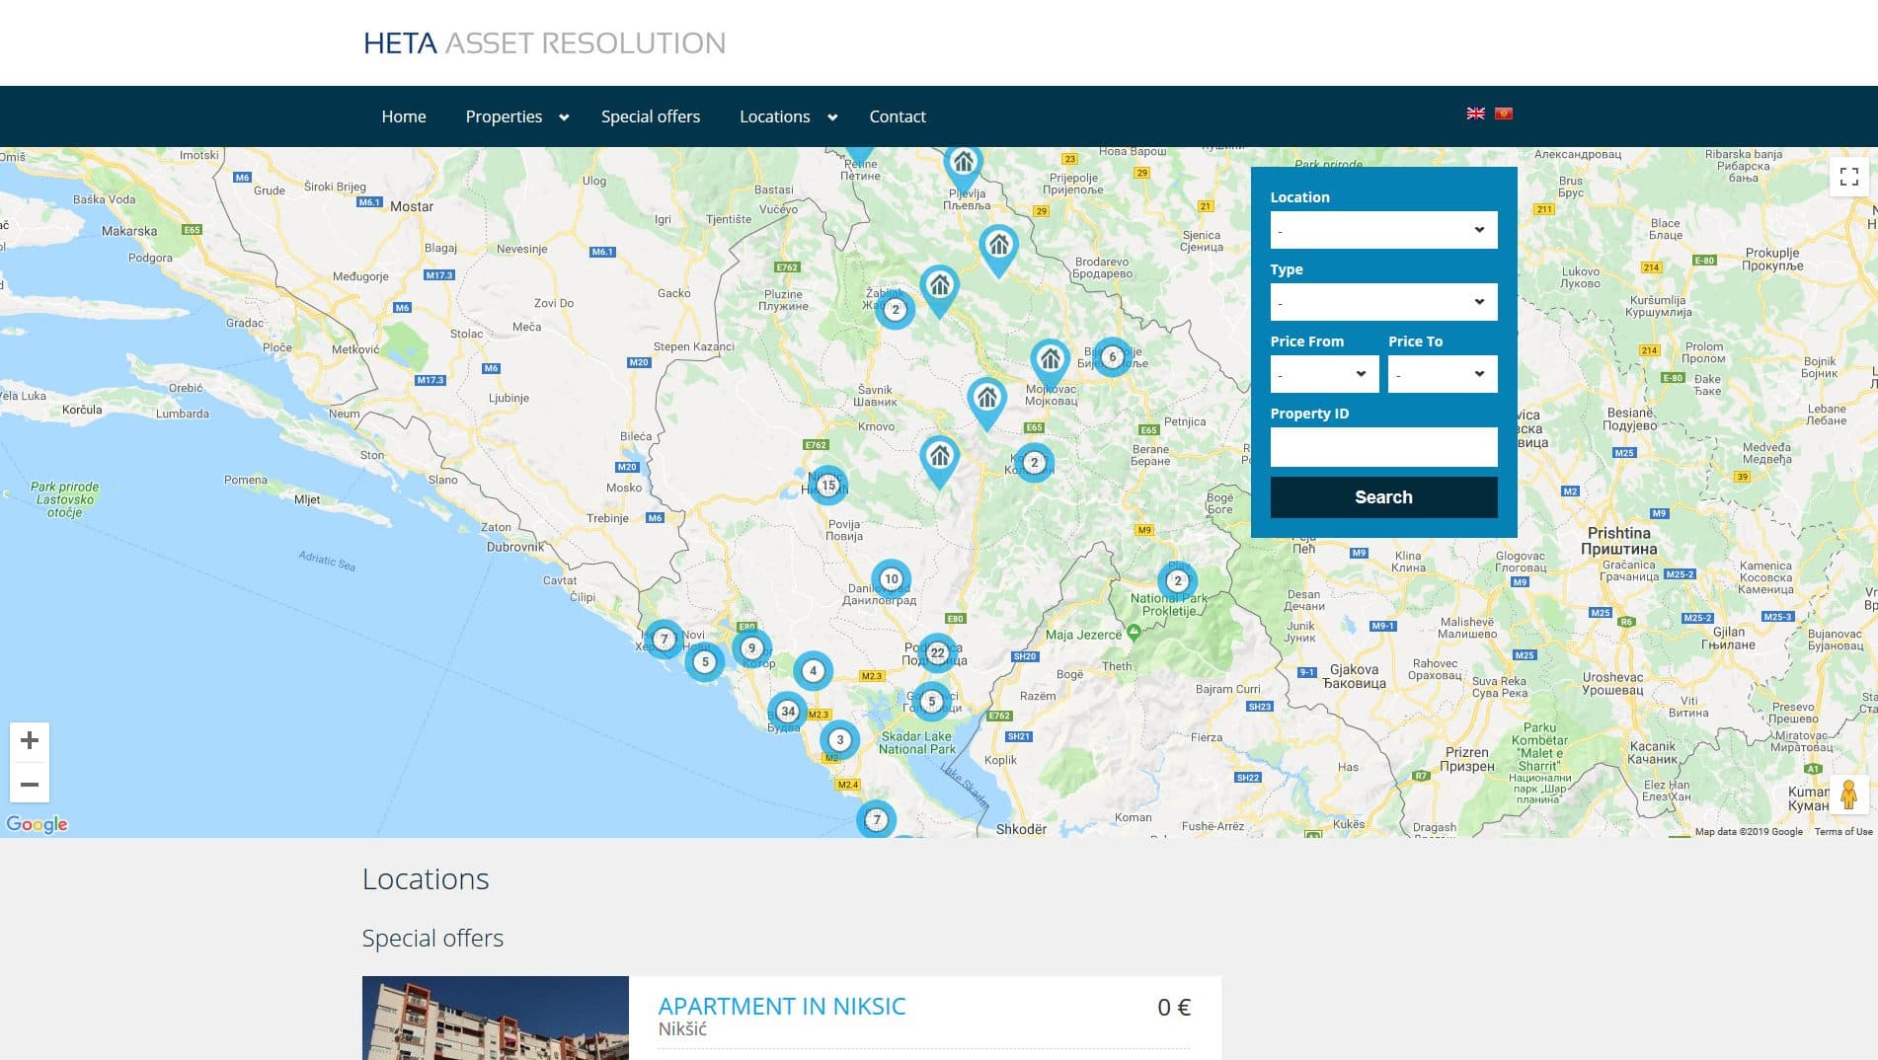Viewport: 1878px width, 1060px height.
Task: Open cluster marker with 4 properties
Action: coord(813,671)
